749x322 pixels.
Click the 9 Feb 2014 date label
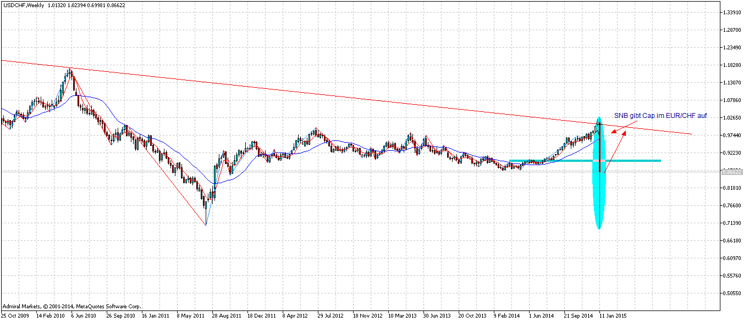[506, 316]
